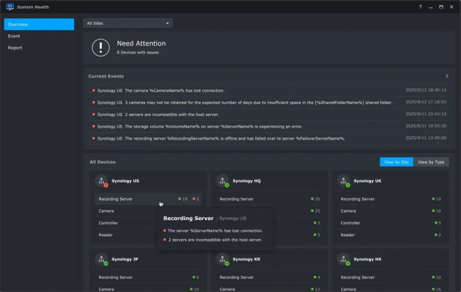Click tooltip message server has lost connection
The image size is (461, 292).
coord(215,230)
